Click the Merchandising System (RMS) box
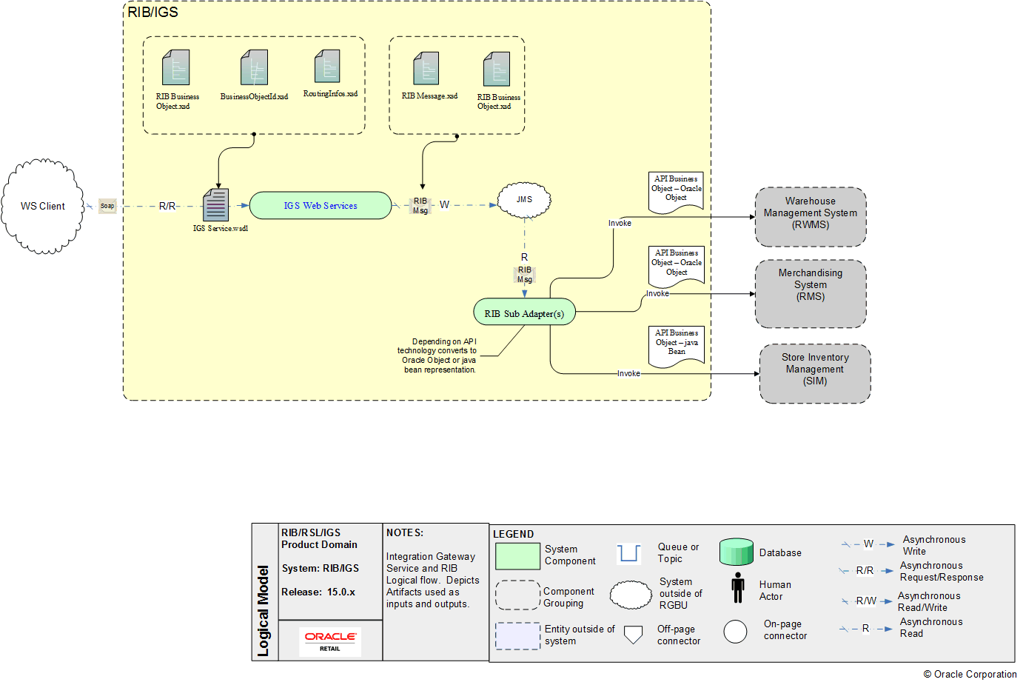This screenshot has width=1023, height=685. (811, 293)
